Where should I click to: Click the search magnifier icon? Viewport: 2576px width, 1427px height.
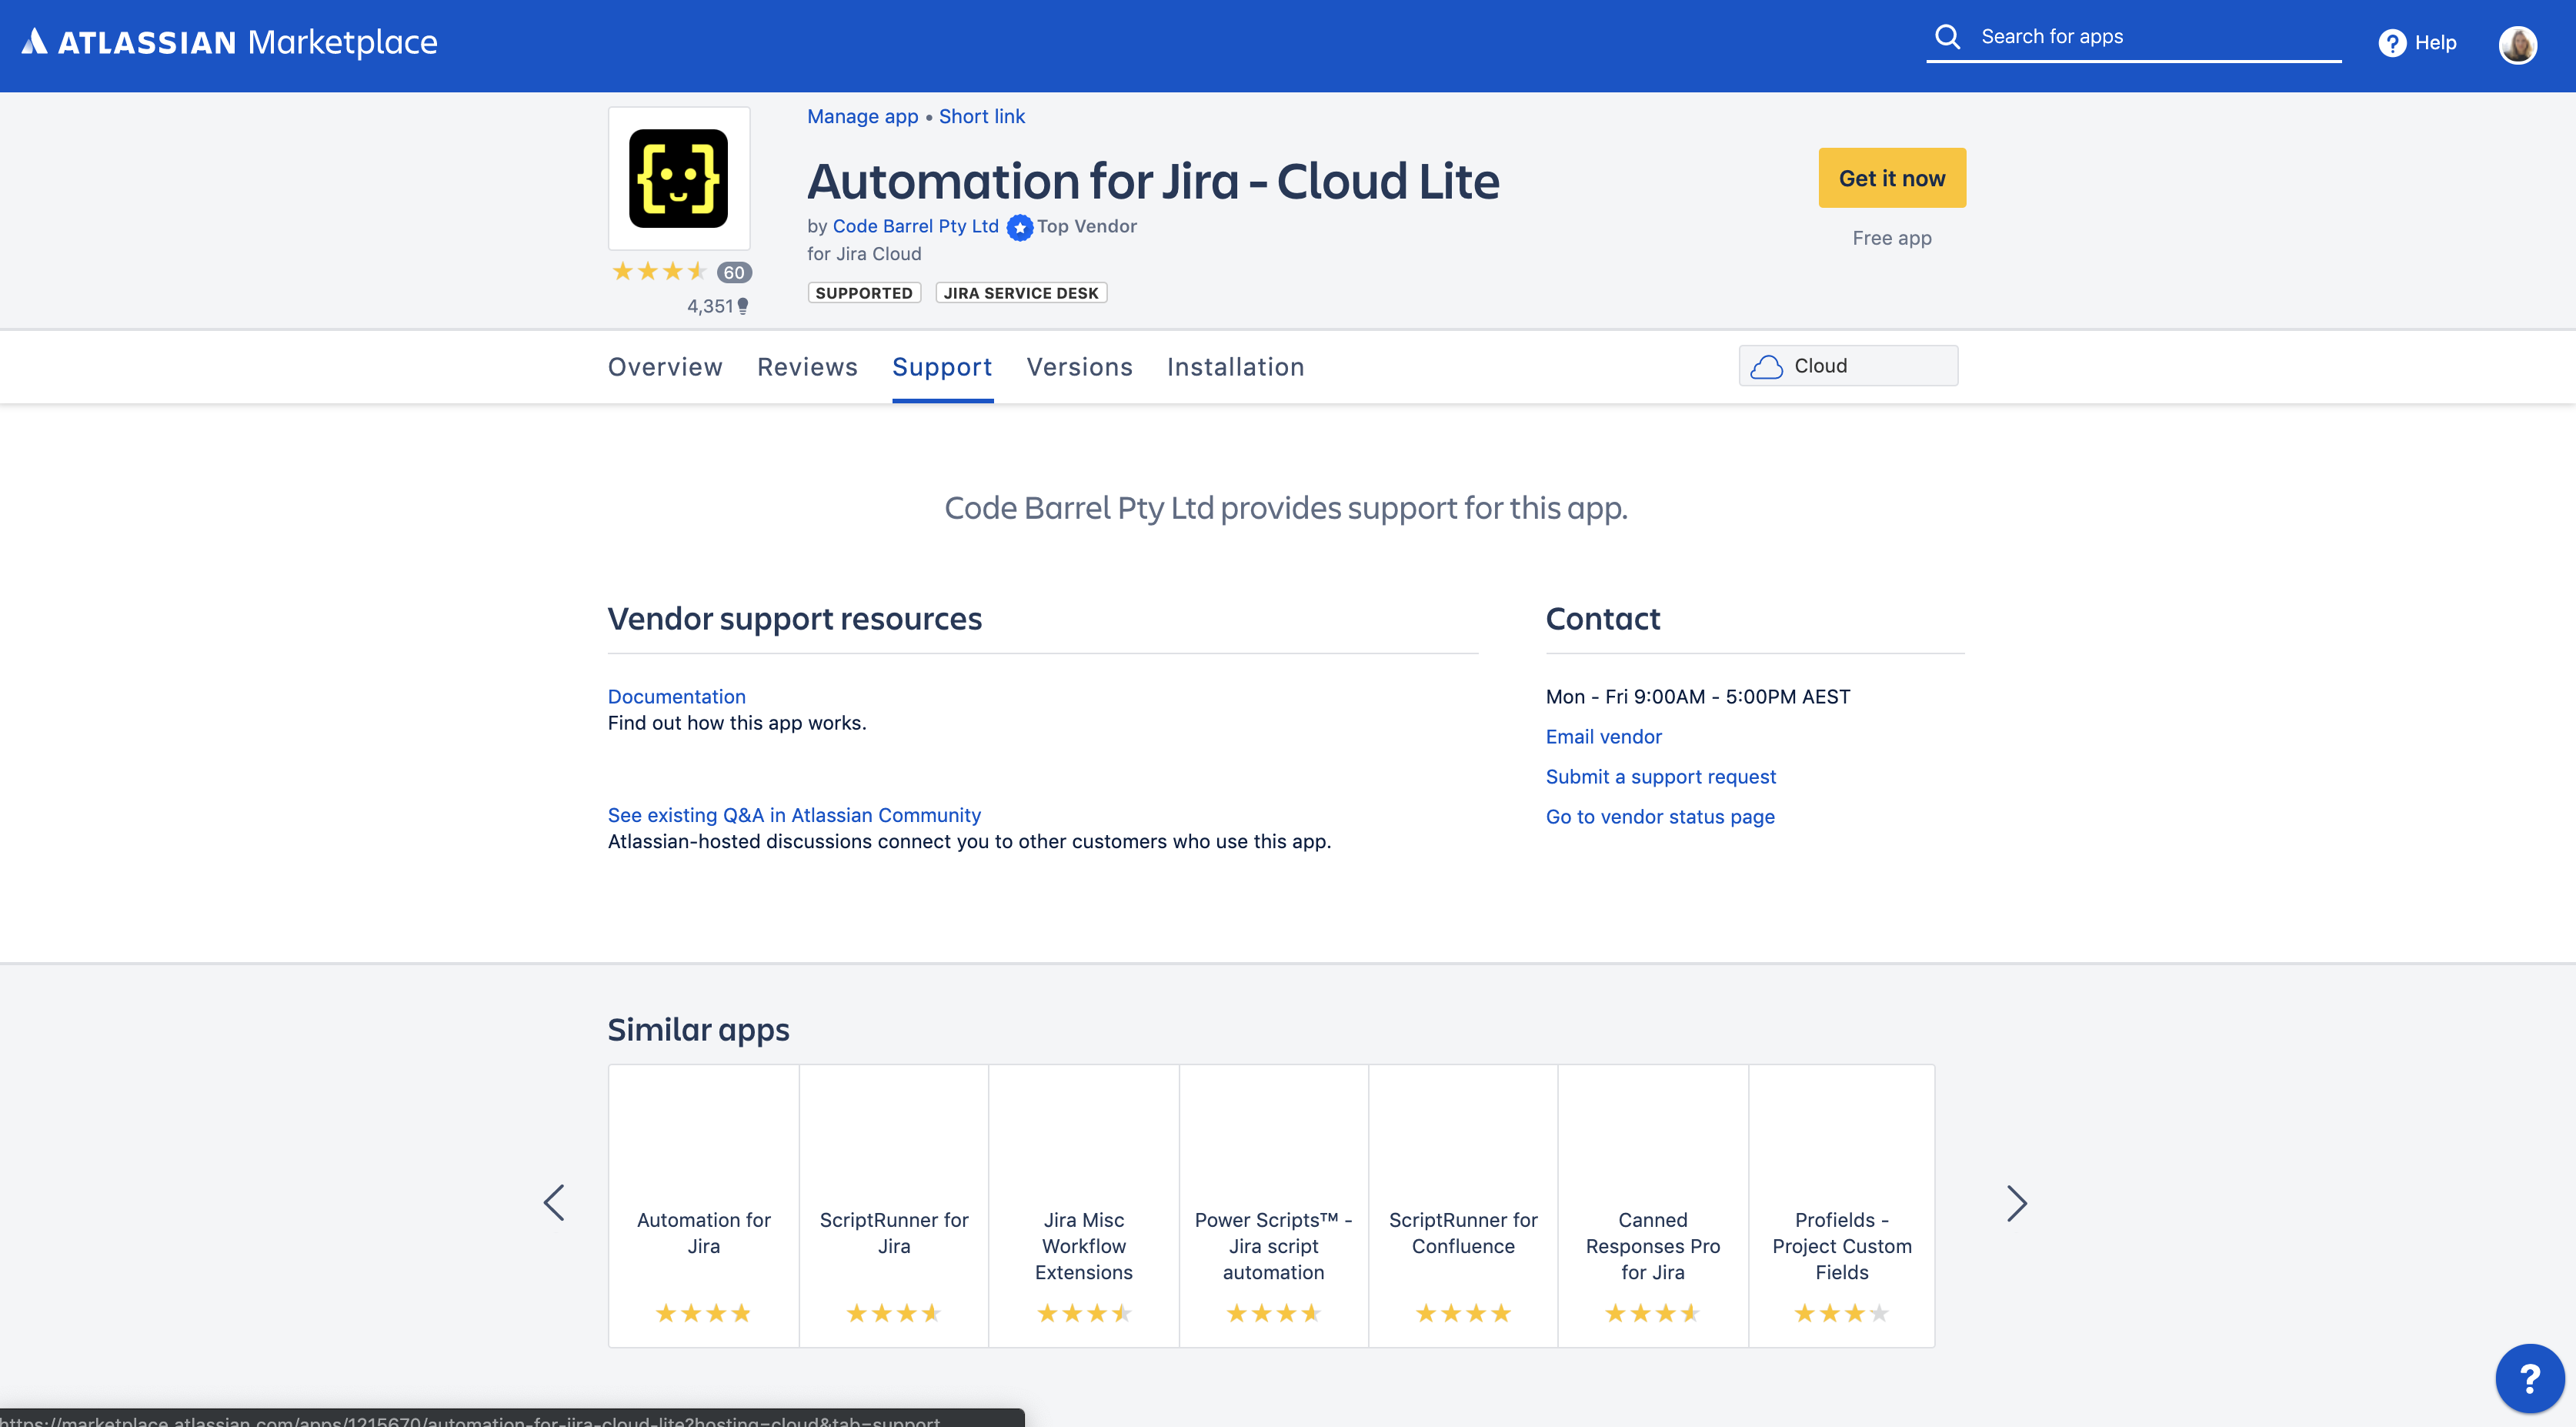click(1947, 37)
